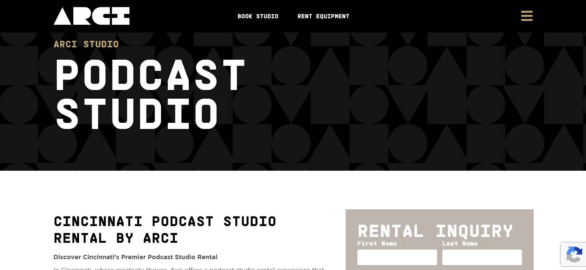Image resolution: width=586 pixels, height=270 pixels.
Task: Click the 'First Name' field label
Action: [x=377, y=244]
